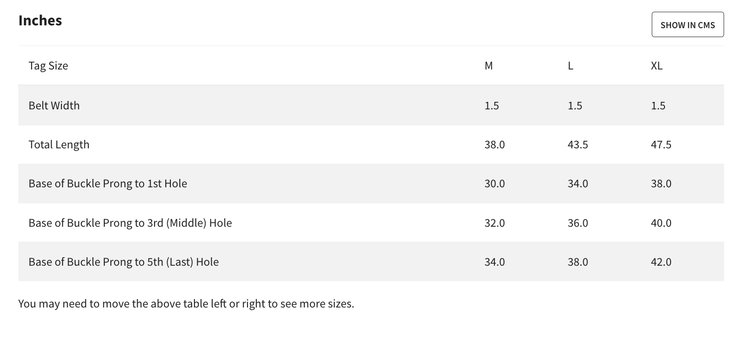Select the M size column header
Image resolution: width=741 pixels, height=338 pixels.
click(x=489, y=66)
